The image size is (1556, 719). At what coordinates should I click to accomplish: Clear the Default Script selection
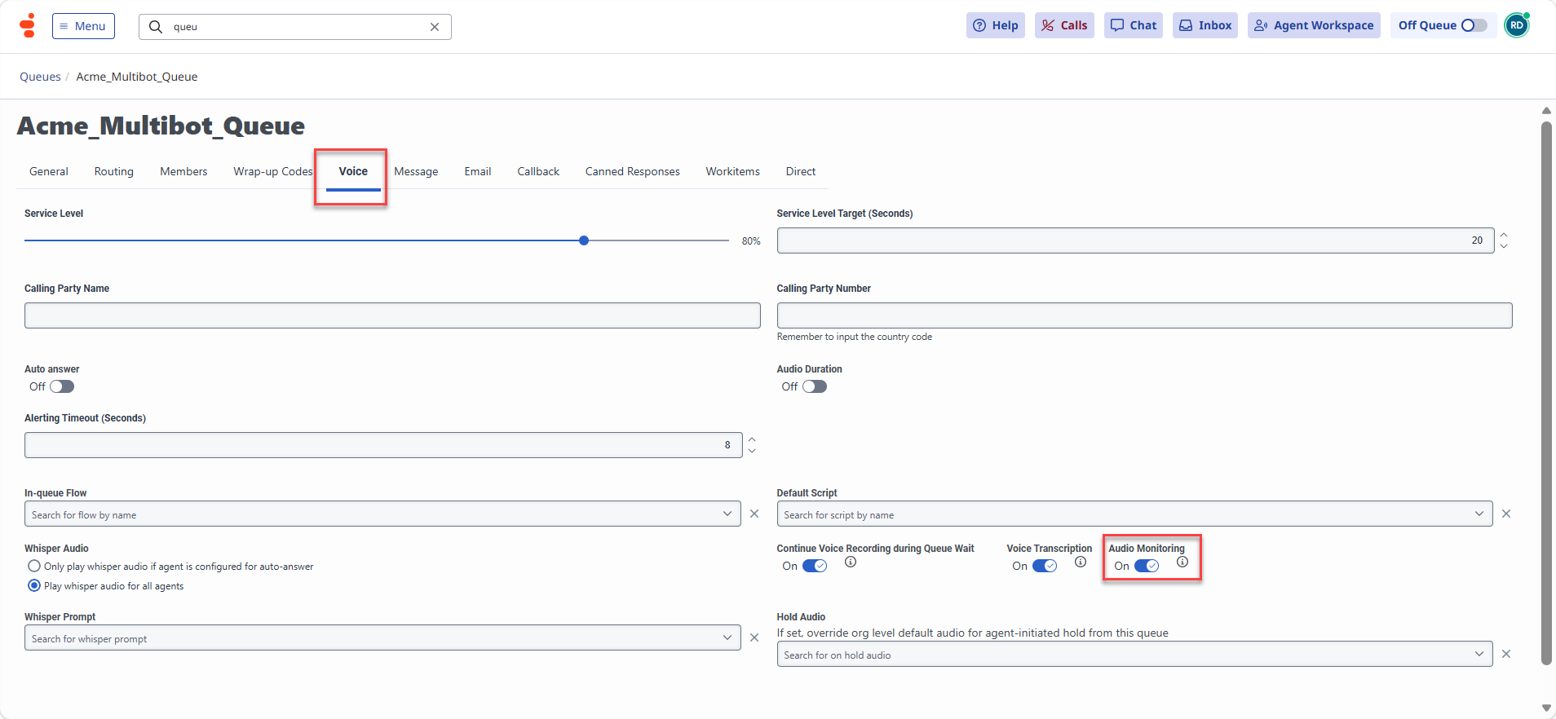click(1506, 514)
